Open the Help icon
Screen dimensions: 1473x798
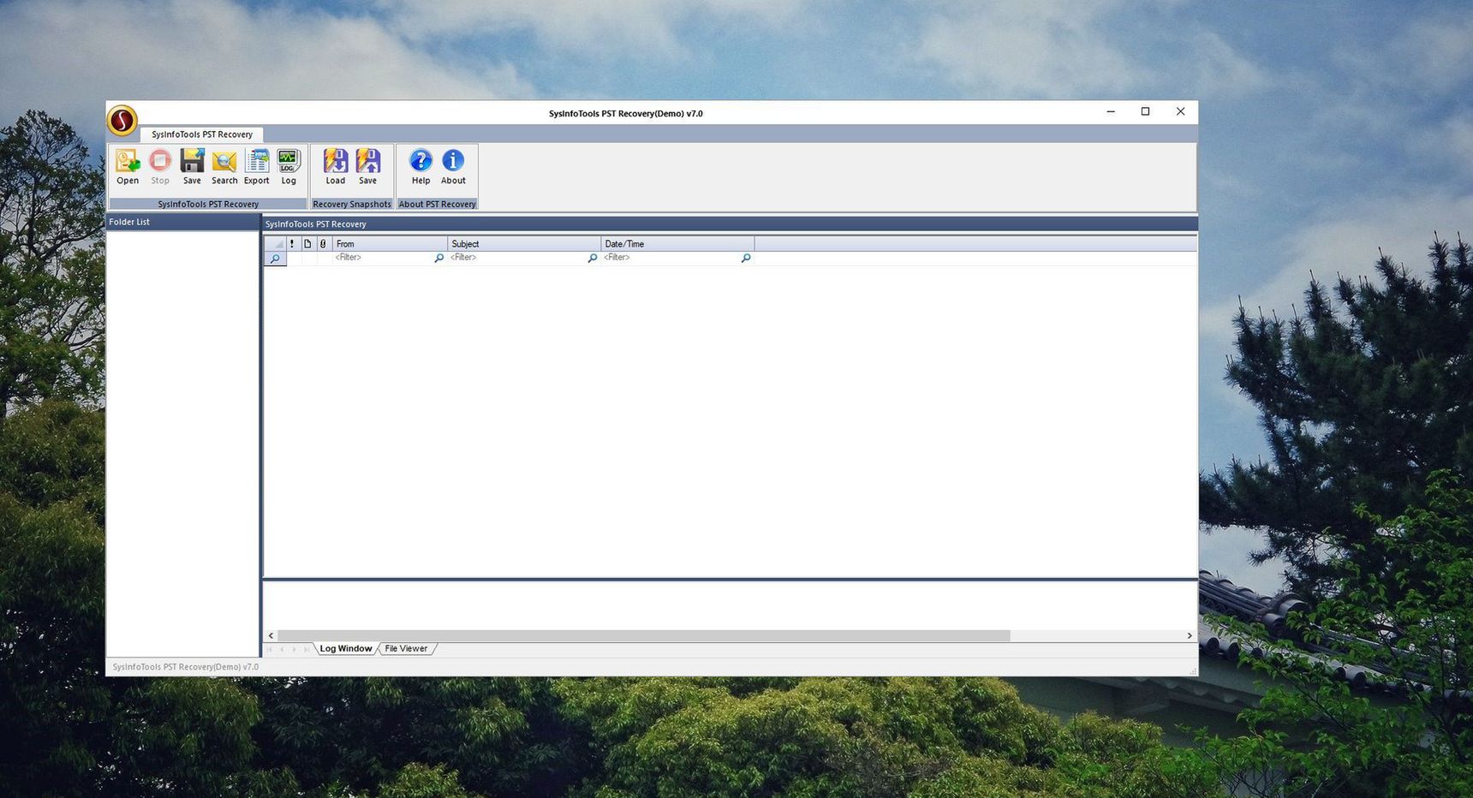420,166
